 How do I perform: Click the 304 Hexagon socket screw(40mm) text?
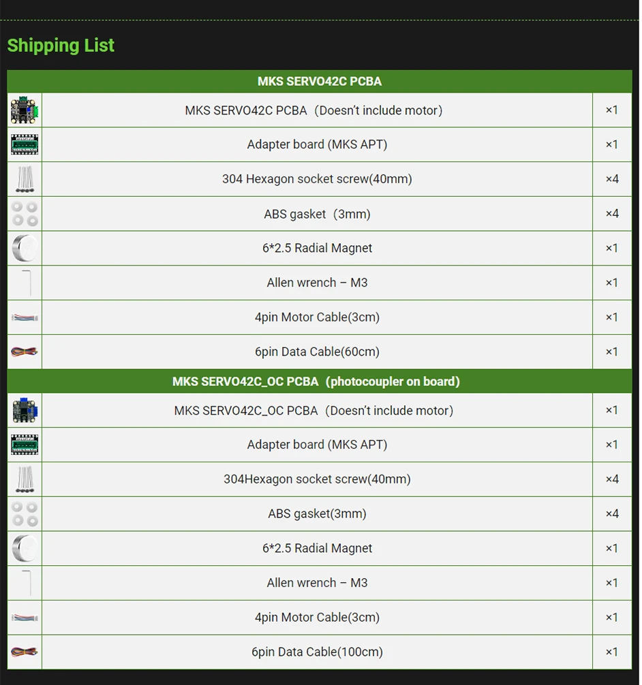[317, 179]
